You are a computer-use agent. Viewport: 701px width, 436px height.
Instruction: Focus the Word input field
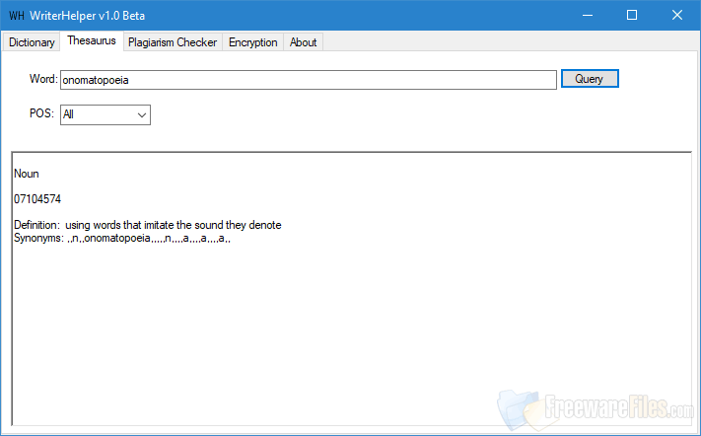tap(309, 80)
